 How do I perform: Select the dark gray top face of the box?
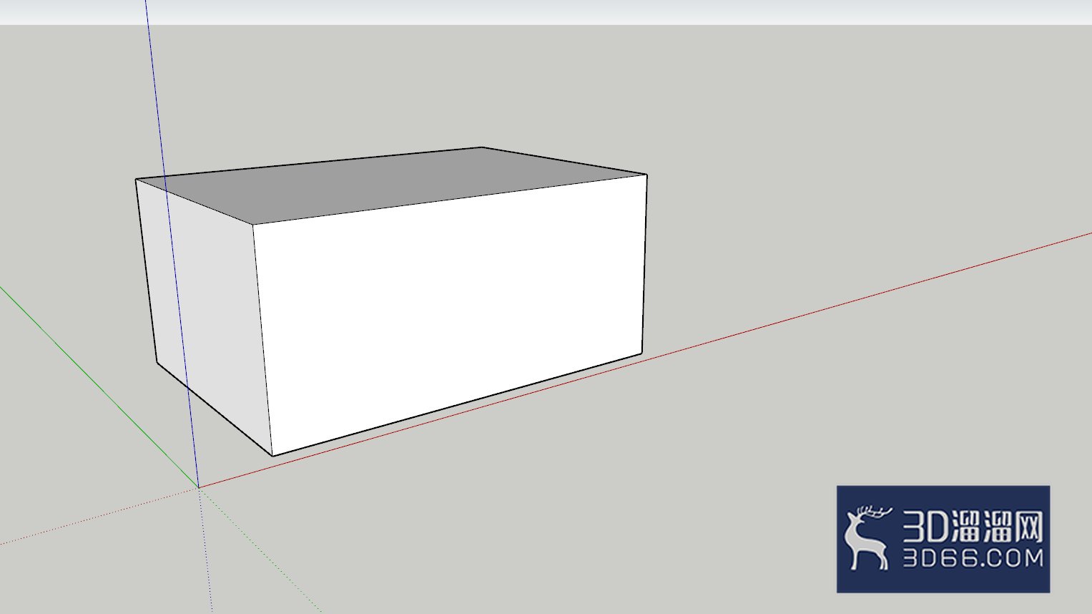pos(392,185)
